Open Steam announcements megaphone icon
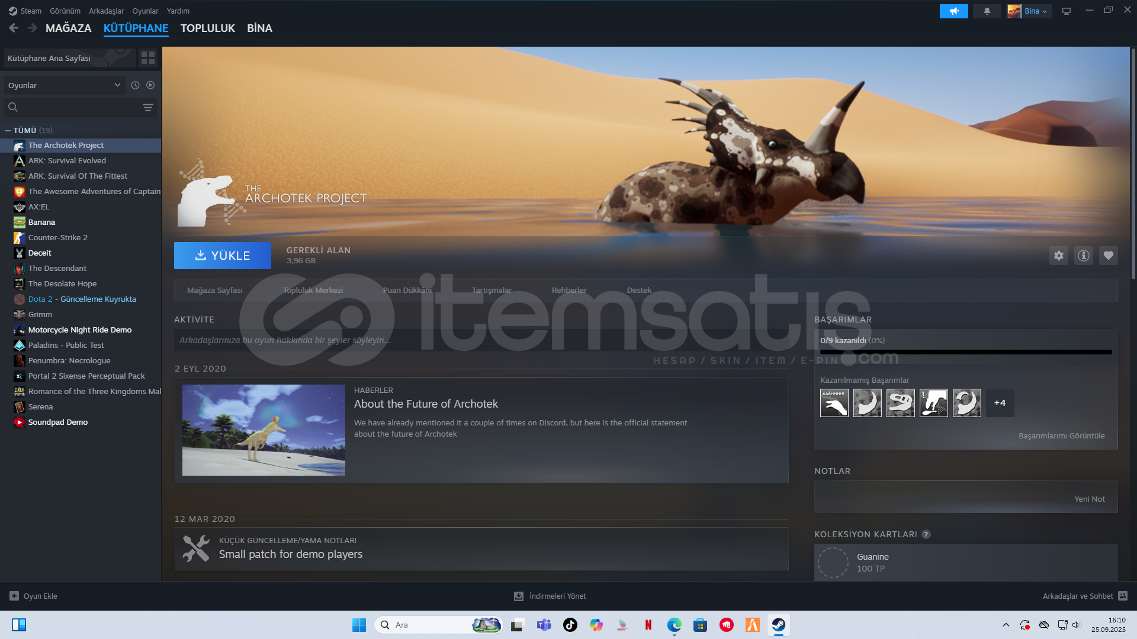1137x639 pixels. 953,11
